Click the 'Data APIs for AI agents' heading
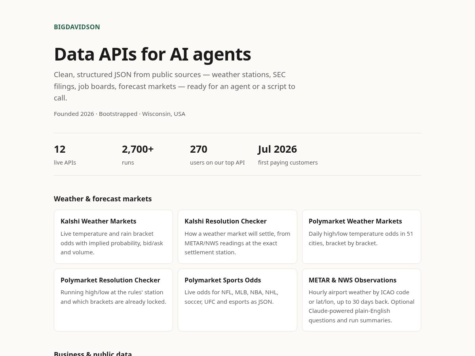Screen dimensions: 475x356 click(152, 54)
